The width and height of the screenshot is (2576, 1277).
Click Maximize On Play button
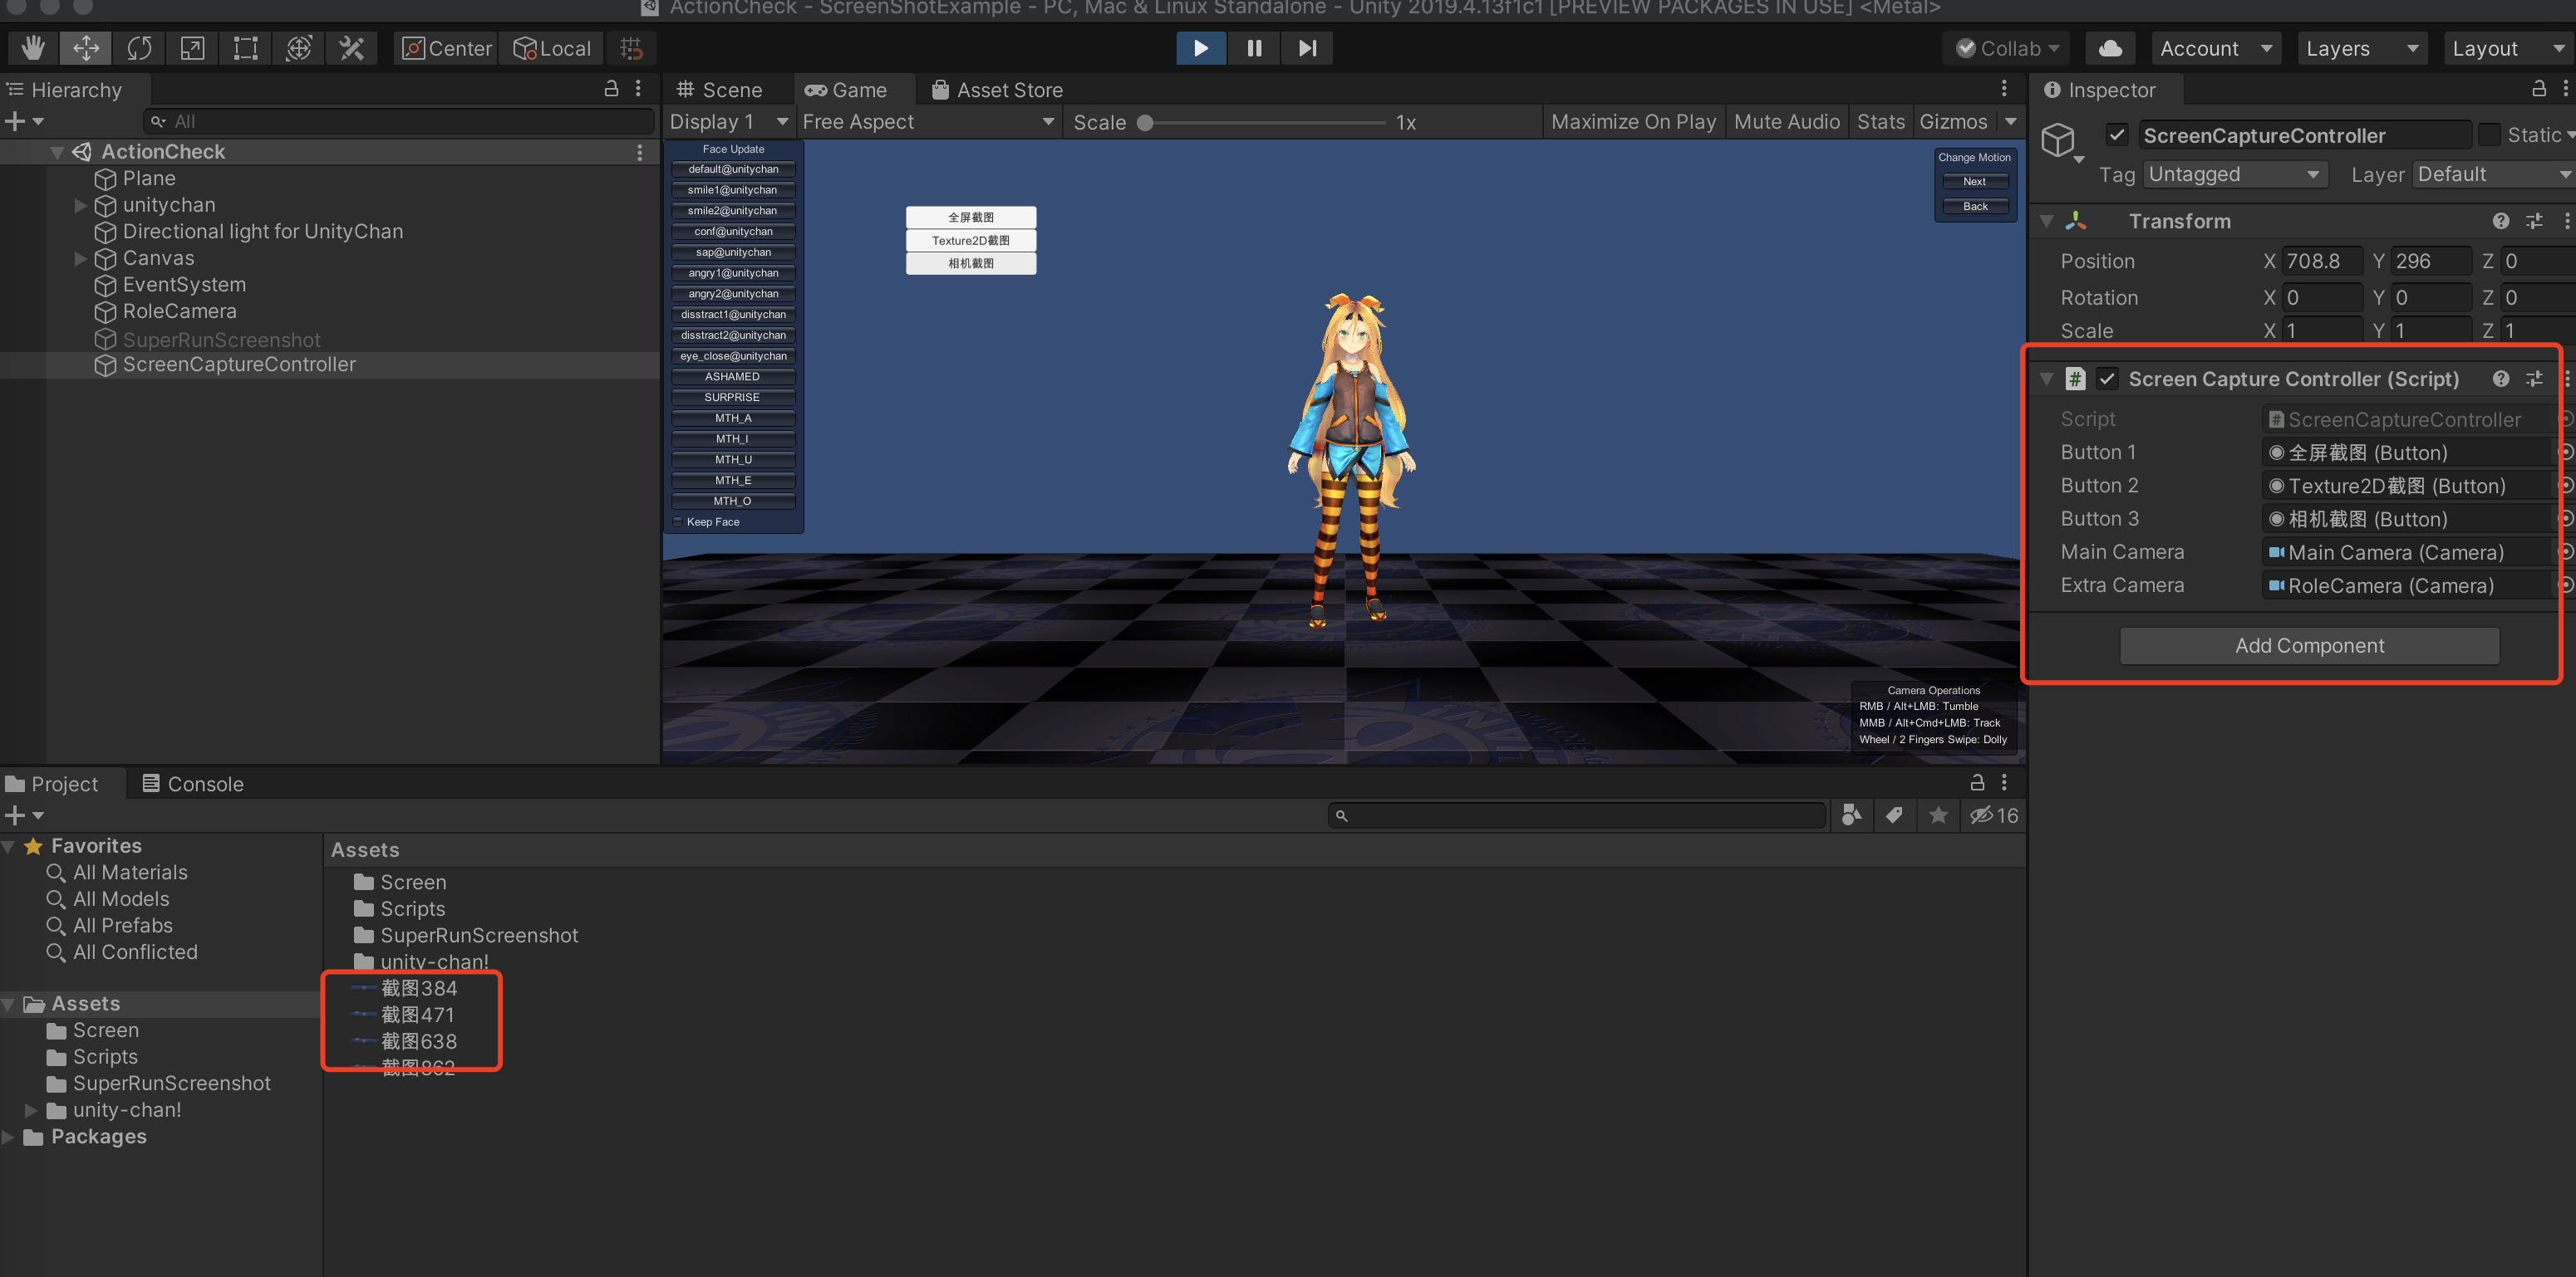(1632, 122)
